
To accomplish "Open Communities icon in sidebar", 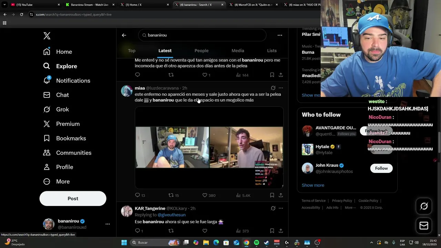I will click(x=47, y=153).
